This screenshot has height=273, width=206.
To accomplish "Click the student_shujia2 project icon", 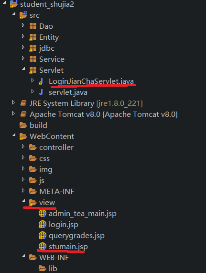I will pyautogui.click(x=14, y=4).
